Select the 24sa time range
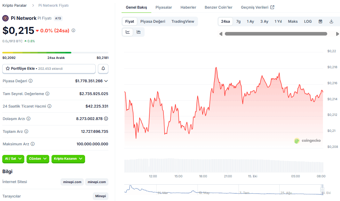The image size is (340, 201). 225,21
